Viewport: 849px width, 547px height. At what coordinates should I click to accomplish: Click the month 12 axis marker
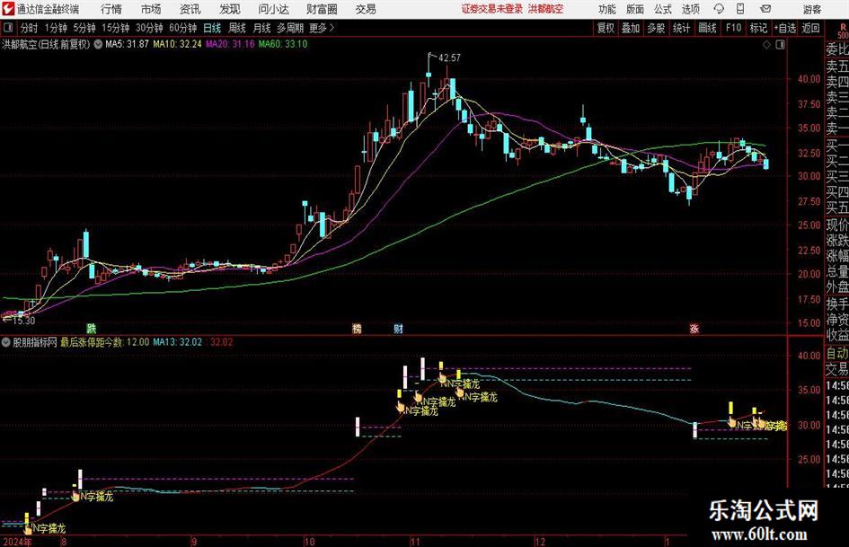click(540, 542)
